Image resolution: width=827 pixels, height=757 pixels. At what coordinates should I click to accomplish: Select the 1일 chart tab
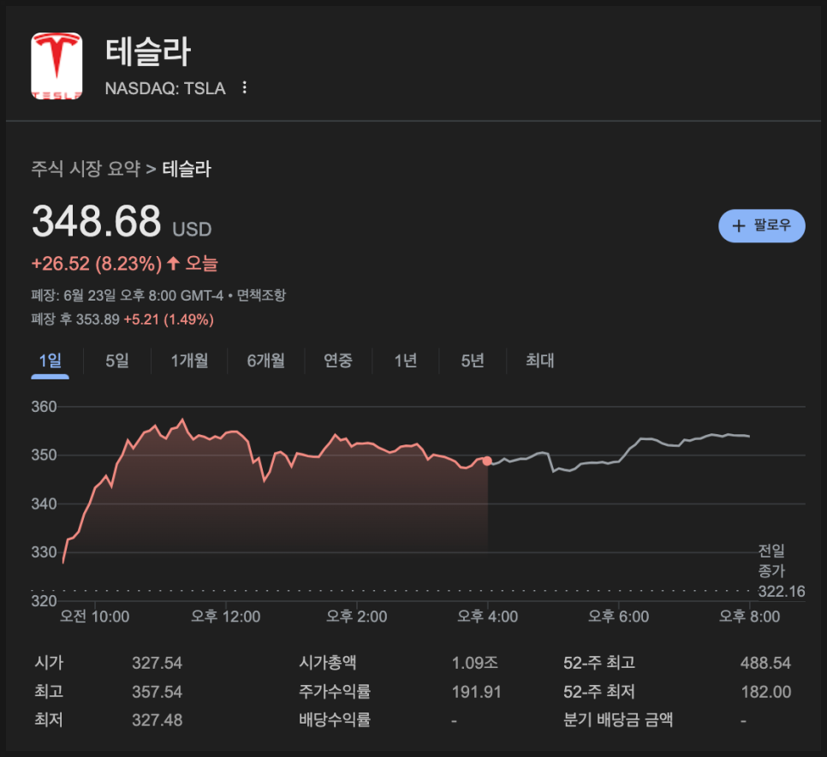tap(51, 361)
